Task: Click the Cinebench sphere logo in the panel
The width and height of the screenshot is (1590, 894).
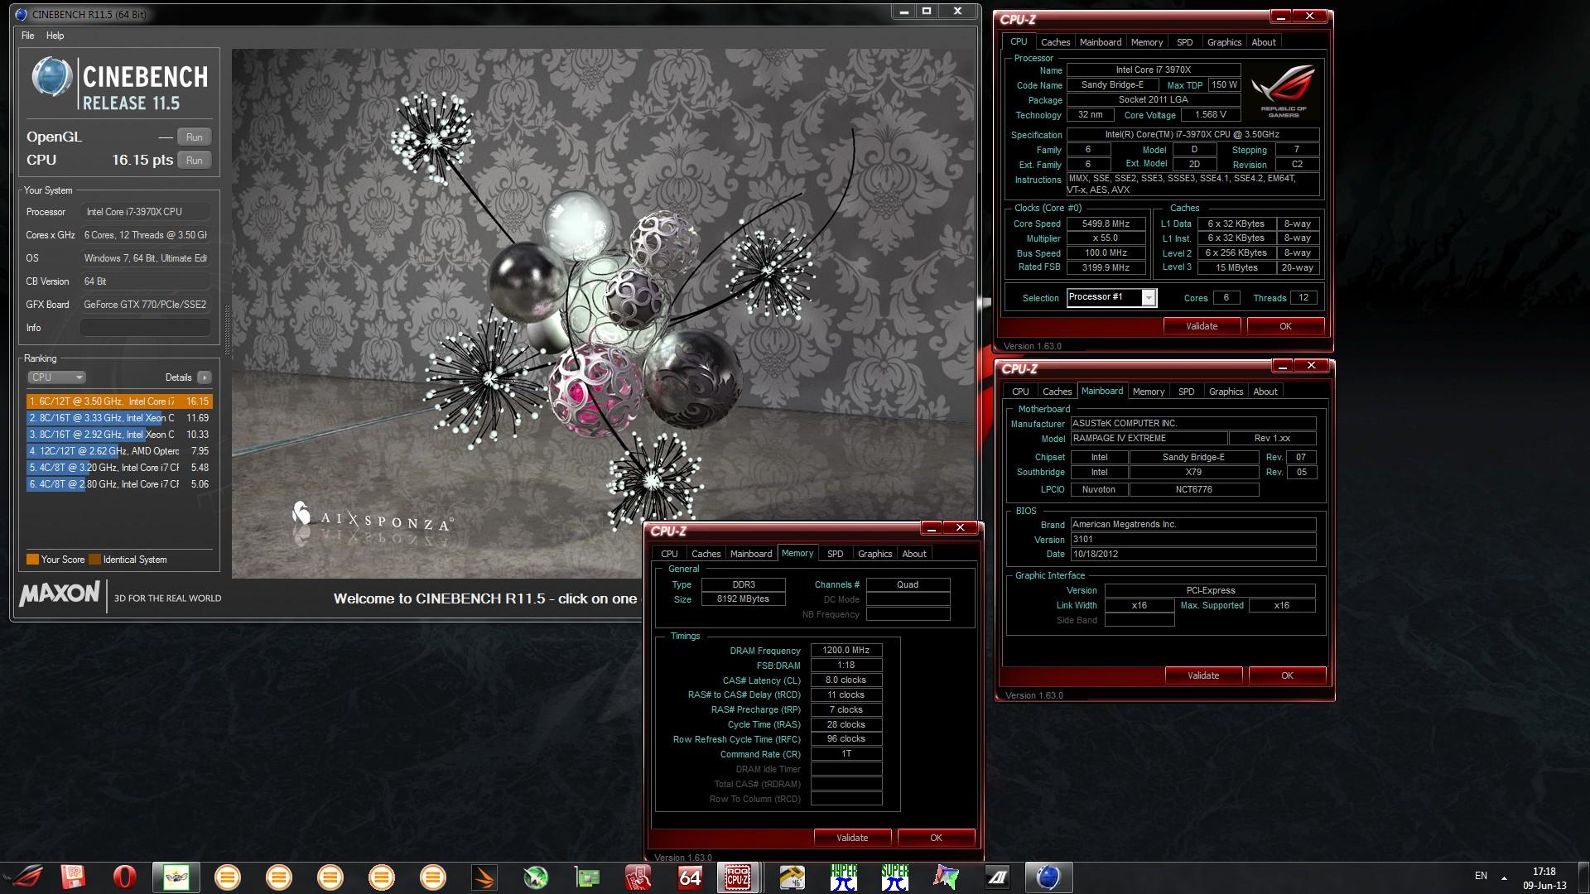Action: pyautogui.click(x=51, y=77)
